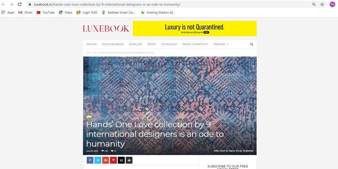The width and height of the screenshot is (338, 169).
Task: Open Travel & Hospitality section
Action: 195,44
